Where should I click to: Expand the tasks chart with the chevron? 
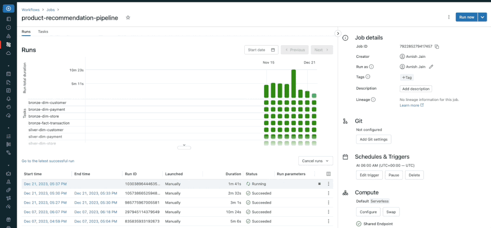(x=184, y=147)
